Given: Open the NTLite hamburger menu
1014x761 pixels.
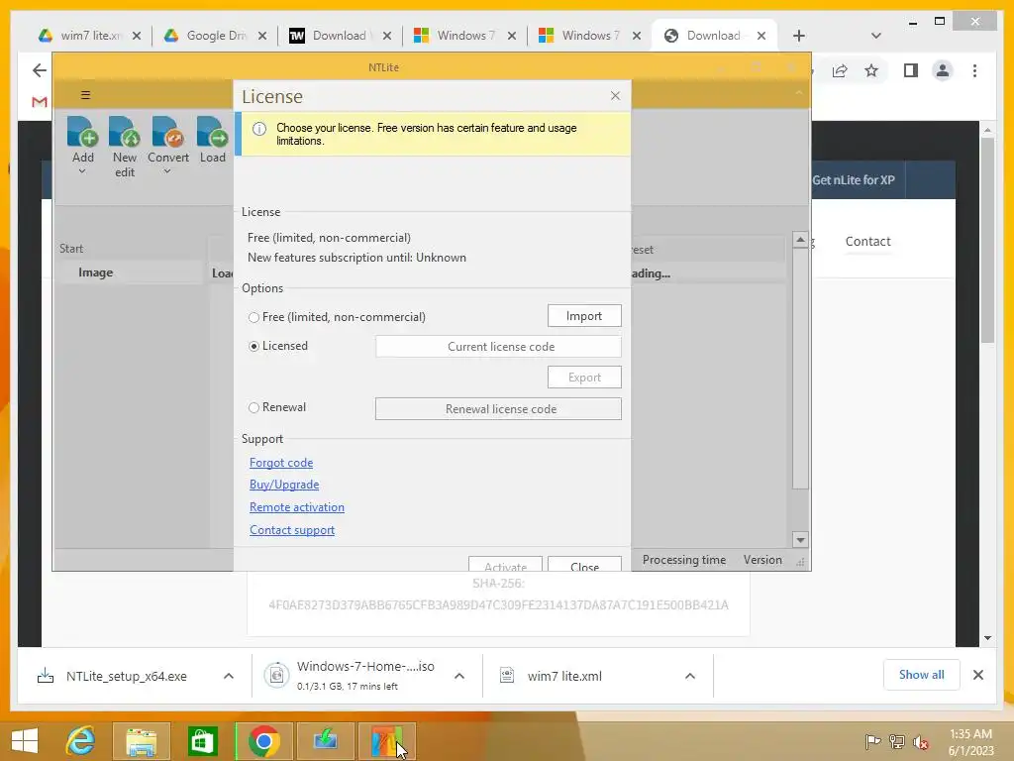Looking at the screenshot, I should click(x=85, y=95).
